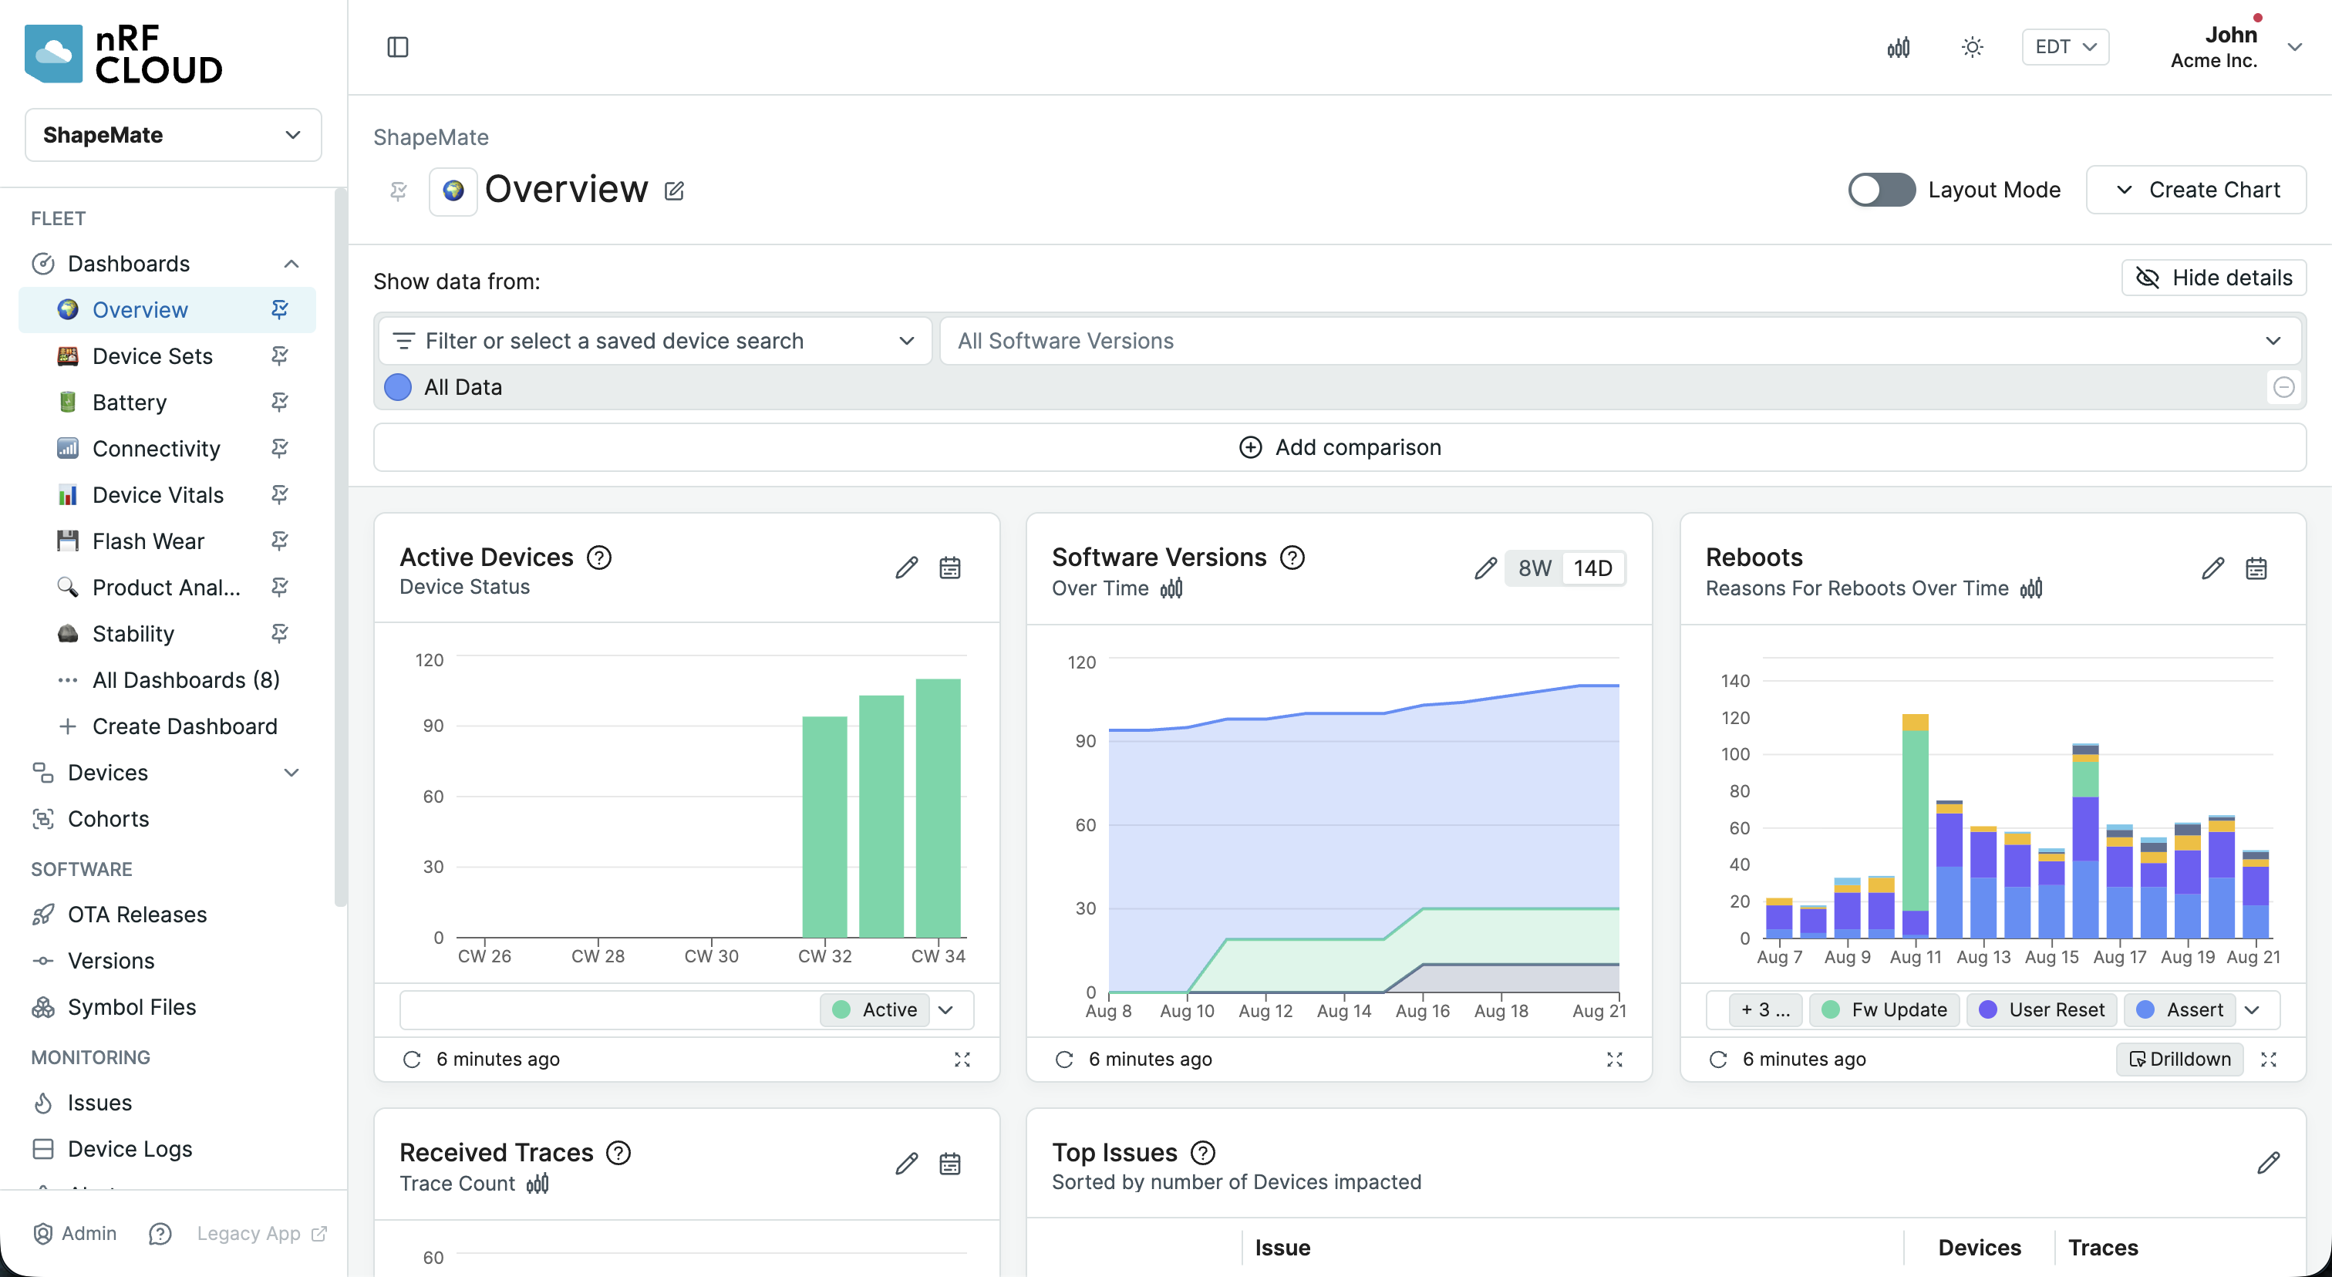
Task: Open the Issues page
Action: [99, 1102]
